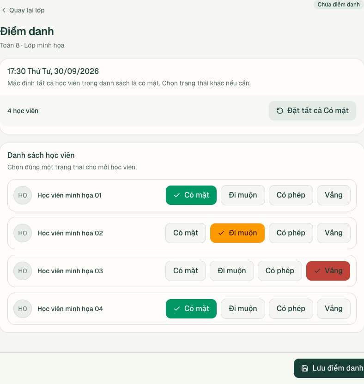Click the Đặt tất cả Có mặt button

click(x=312, y=111)
